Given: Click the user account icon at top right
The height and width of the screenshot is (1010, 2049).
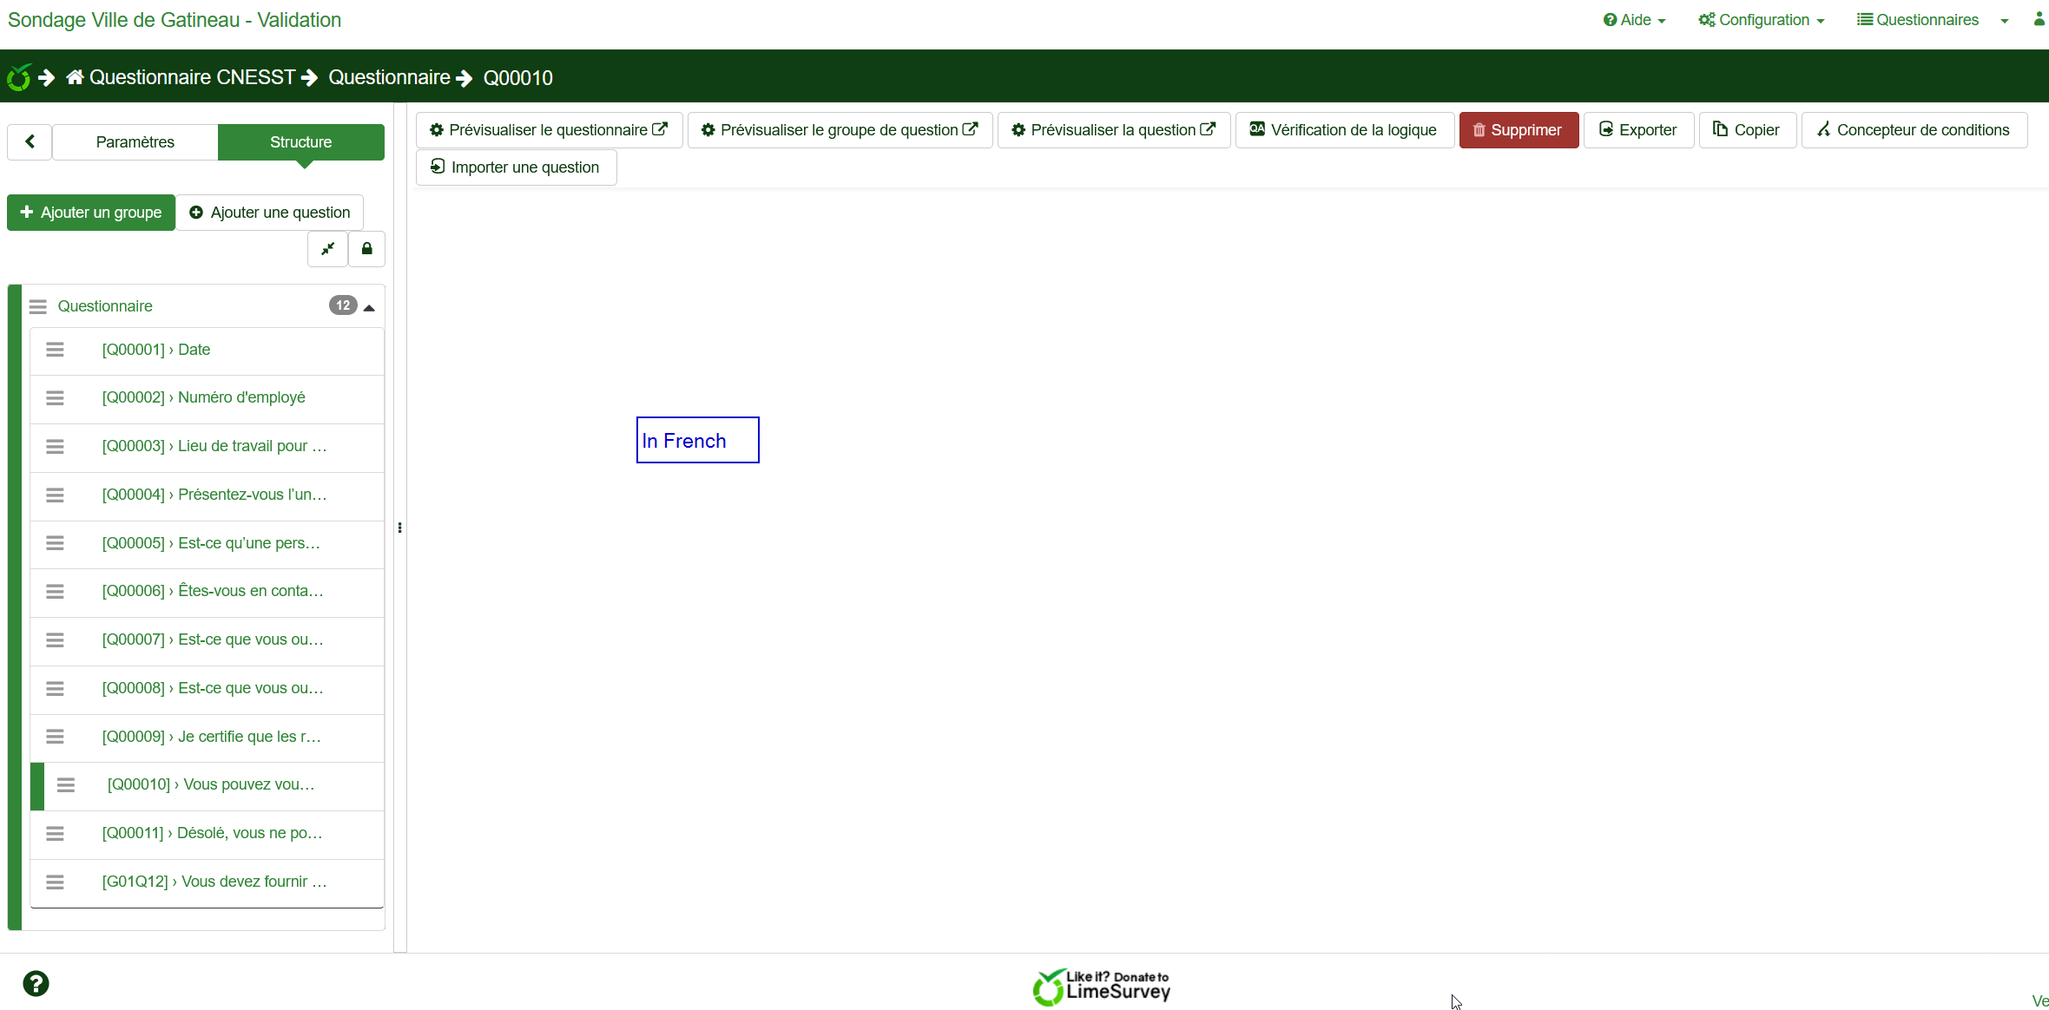Looking at the screenshot, I should (x=2039, y=19).
